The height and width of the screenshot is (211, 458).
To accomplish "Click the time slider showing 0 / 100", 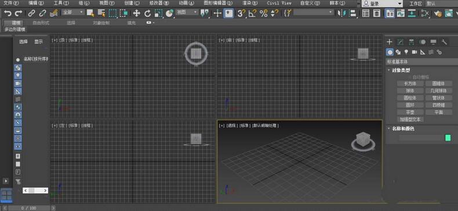I will [28, 208].
